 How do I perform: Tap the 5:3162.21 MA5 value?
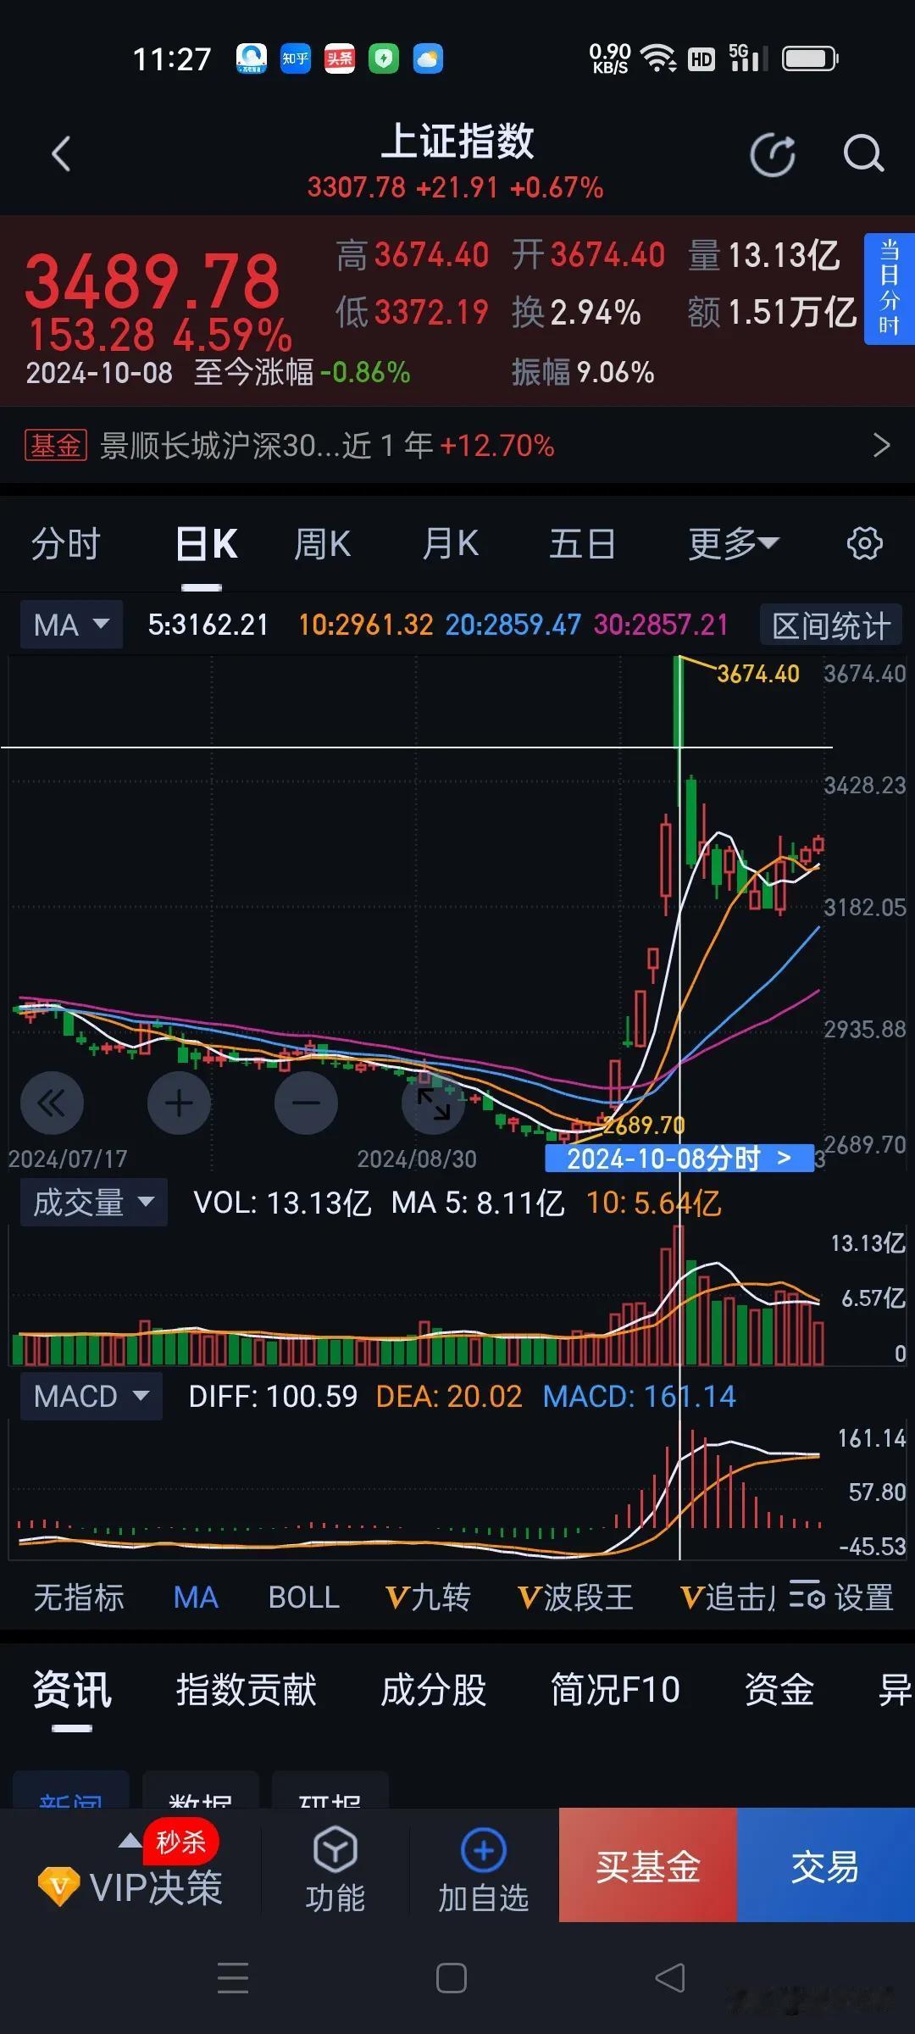point(208,625)
